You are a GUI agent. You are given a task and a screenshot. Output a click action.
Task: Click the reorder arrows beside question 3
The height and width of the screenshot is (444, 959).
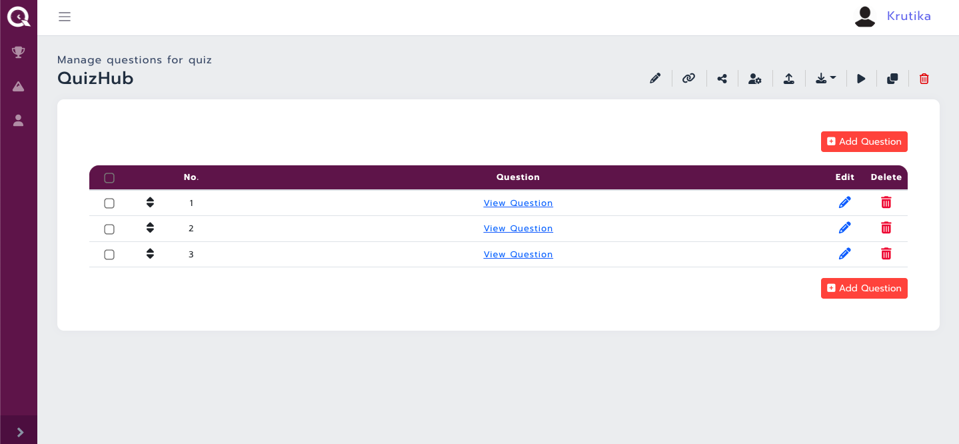click(x=150, y=253)
